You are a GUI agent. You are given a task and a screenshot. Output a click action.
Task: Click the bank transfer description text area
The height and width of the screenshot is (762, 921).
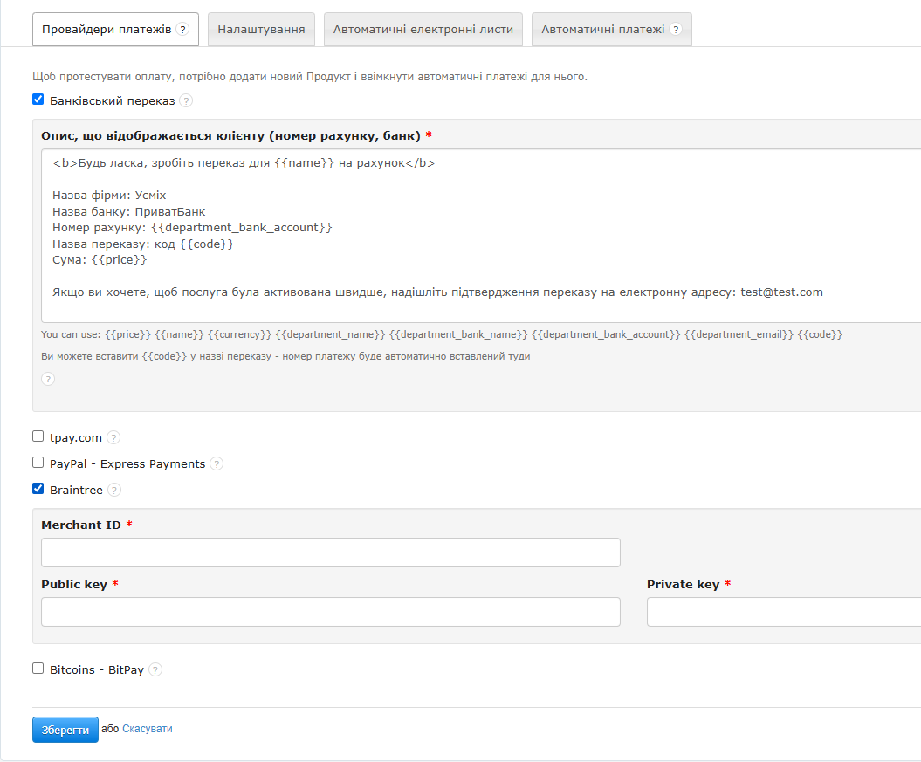point(480,236)
